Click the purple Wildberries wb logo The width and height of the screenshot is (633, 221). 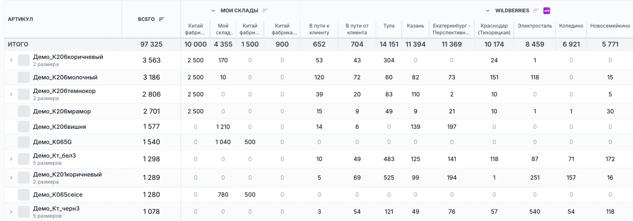click(547, 11)
